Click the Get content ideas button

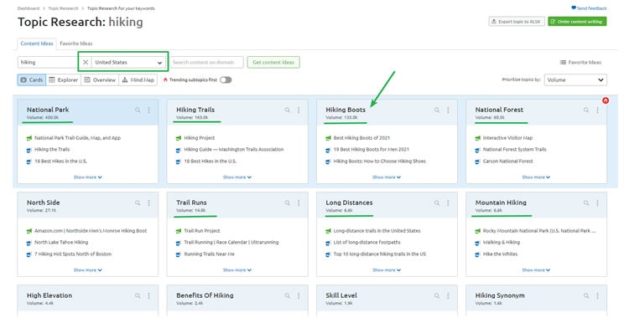coord(273,62)
